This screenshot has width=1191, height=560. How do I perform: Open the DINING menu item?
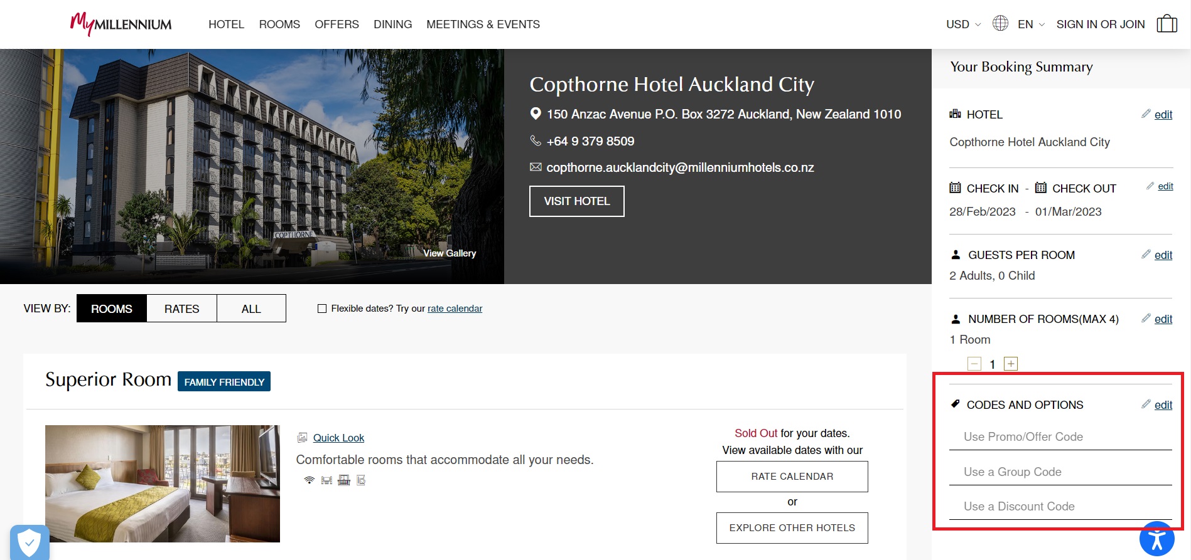point(392,24)
